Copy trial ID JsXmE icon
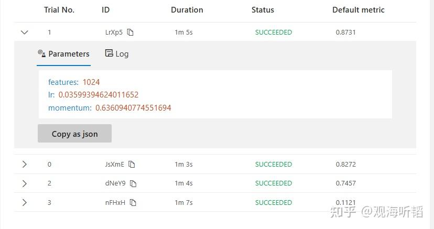The image size is (434, 229). [x=132, y=165]
